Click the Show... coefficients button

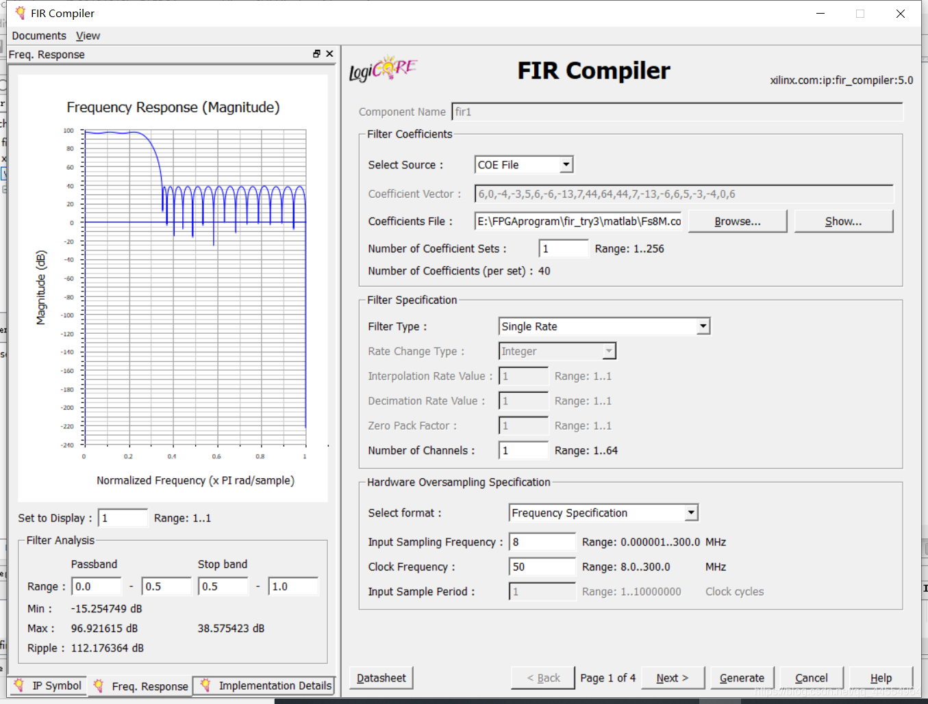[844, 221]
